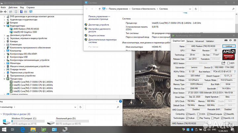Image resolution: width=238 pixels, height=133 pixels.
Task: Expand the Дисковые устройства node
Action: point(4,35)
